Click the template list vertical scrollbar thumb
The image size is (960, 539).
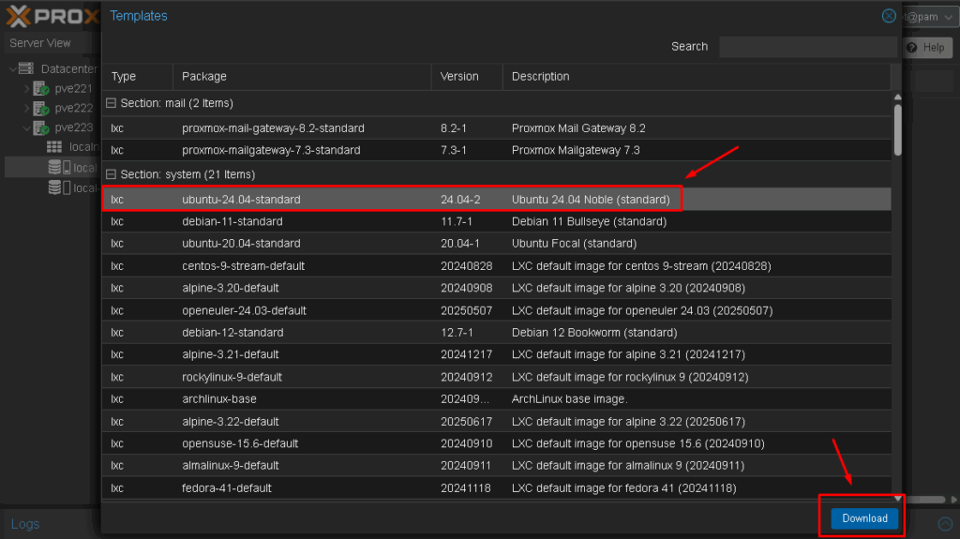(x=897, y=130)
